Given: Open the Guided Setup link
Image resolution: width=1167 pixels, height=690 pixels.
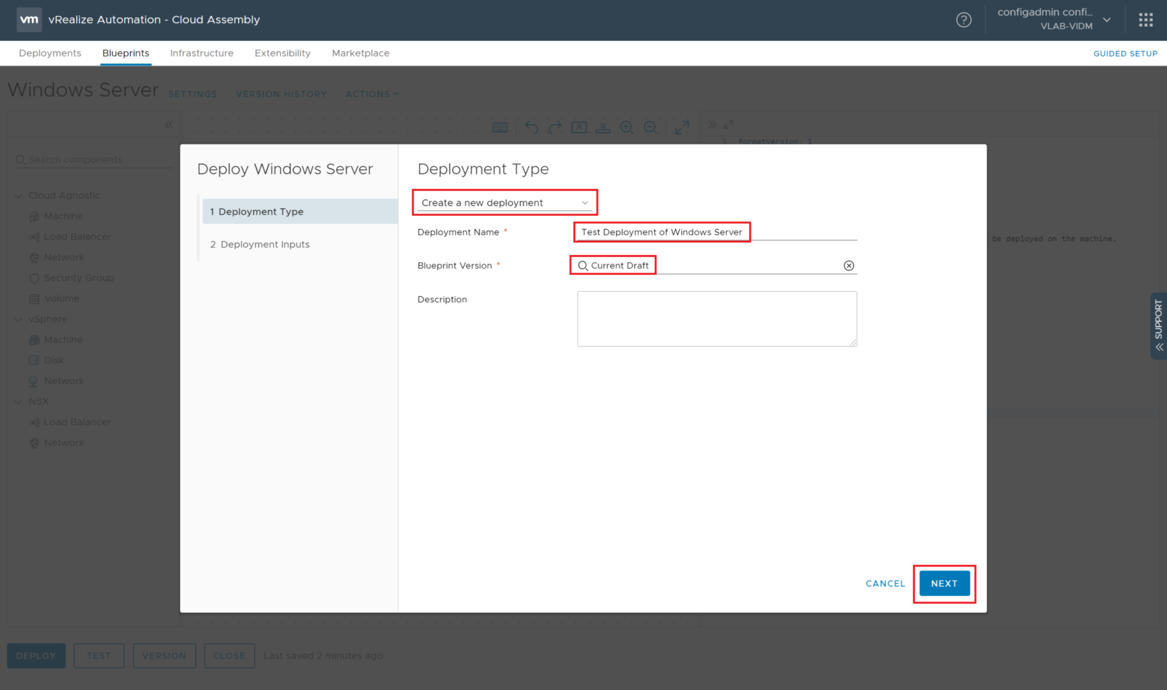Looking at the screenshot, I should click(1125, 54).
